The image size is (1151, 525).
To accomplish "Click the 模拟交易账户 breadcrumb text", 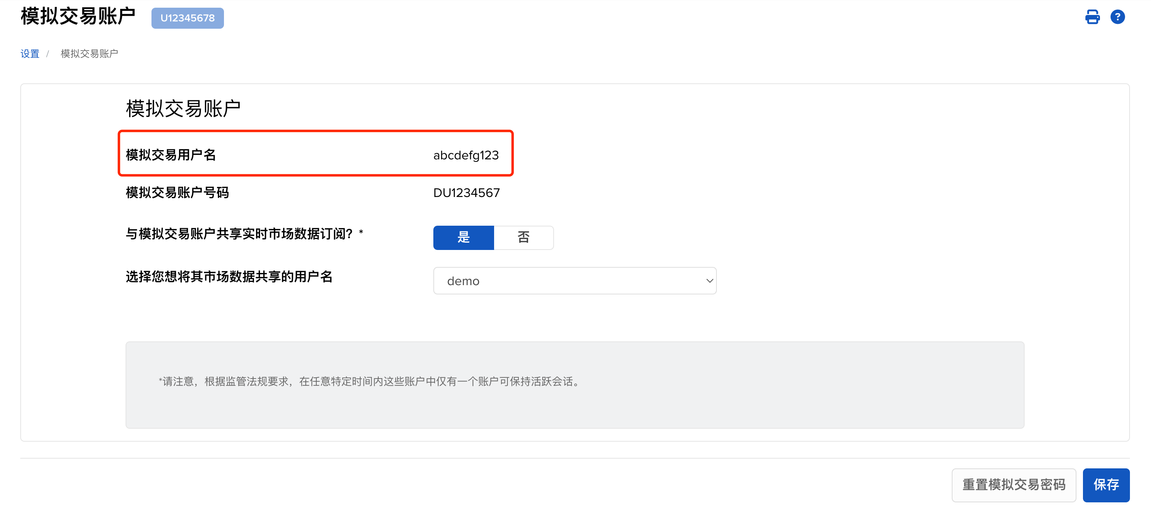I will point(90,53).
